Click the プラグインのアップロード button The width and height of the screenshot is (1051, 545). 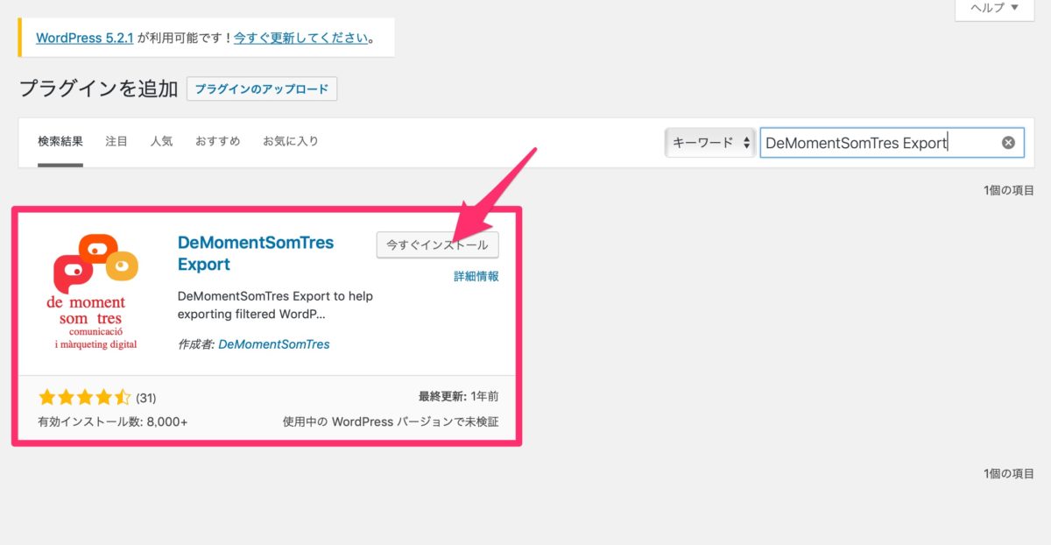pyautogui.click(x=262, y=89)
